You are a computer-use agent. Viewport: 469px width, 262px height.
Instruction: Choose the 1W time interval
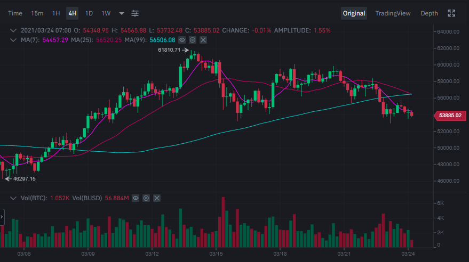(x=106, y=13)
